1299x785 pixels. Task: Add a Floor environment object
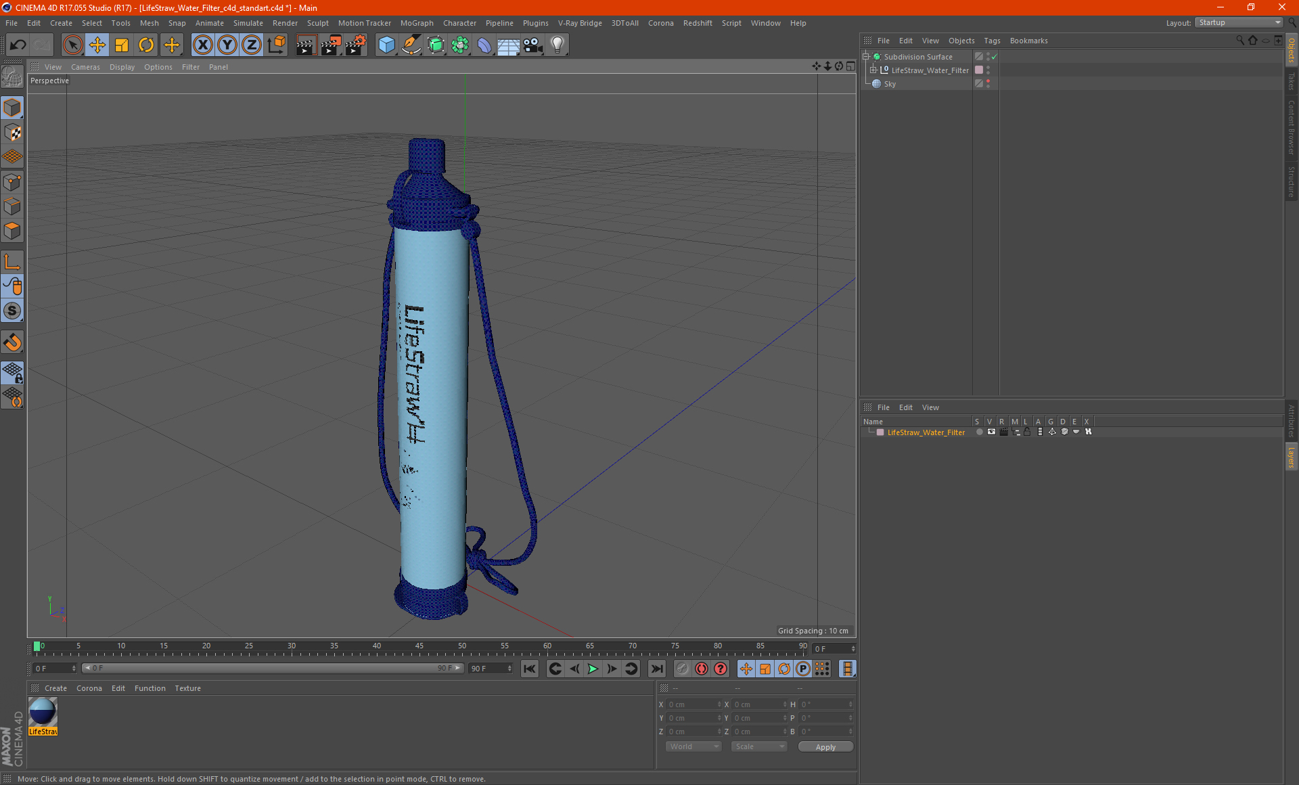tap(509, 45)
